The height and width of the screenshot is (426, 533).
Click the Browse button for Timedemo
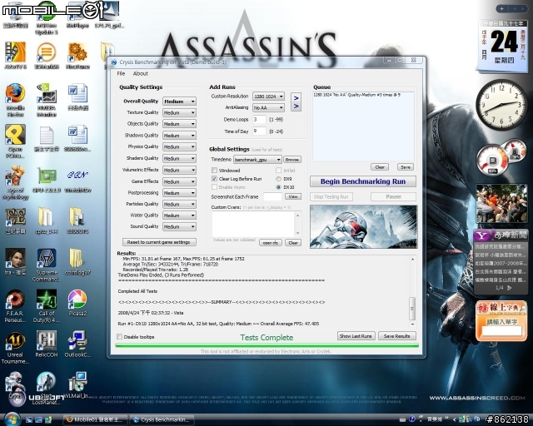coord(292,160)
